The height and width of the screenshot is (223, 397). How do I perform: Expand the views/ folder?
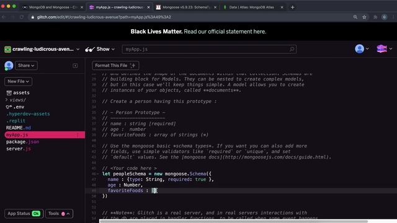click(16, 100)
